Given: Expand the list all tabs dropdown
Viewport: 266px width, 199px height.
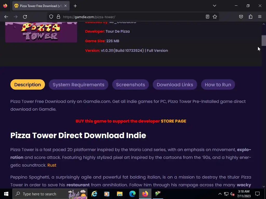Looking at the screenshot, I should (214, 6).
